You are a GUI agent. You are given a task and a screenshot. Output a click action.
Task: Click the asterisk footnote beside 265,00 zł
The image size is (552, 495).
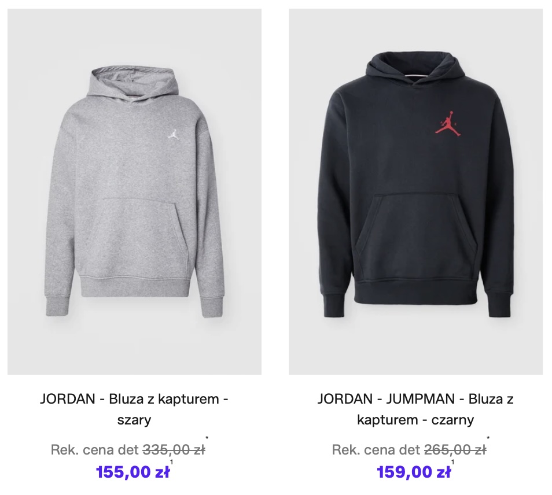pyautogui.click(x=488, y=438)
